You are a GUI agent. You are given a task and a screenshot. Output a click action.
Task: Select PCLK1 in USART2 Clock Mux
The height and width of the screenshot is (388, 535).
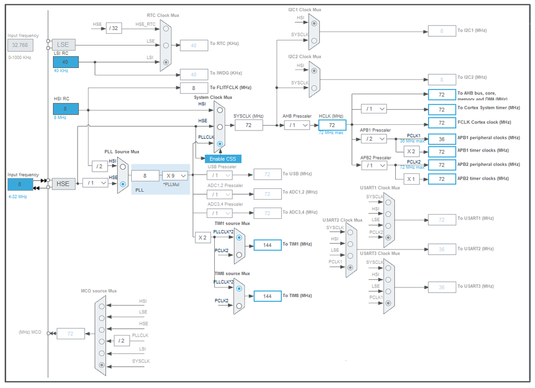click(350, 268)
